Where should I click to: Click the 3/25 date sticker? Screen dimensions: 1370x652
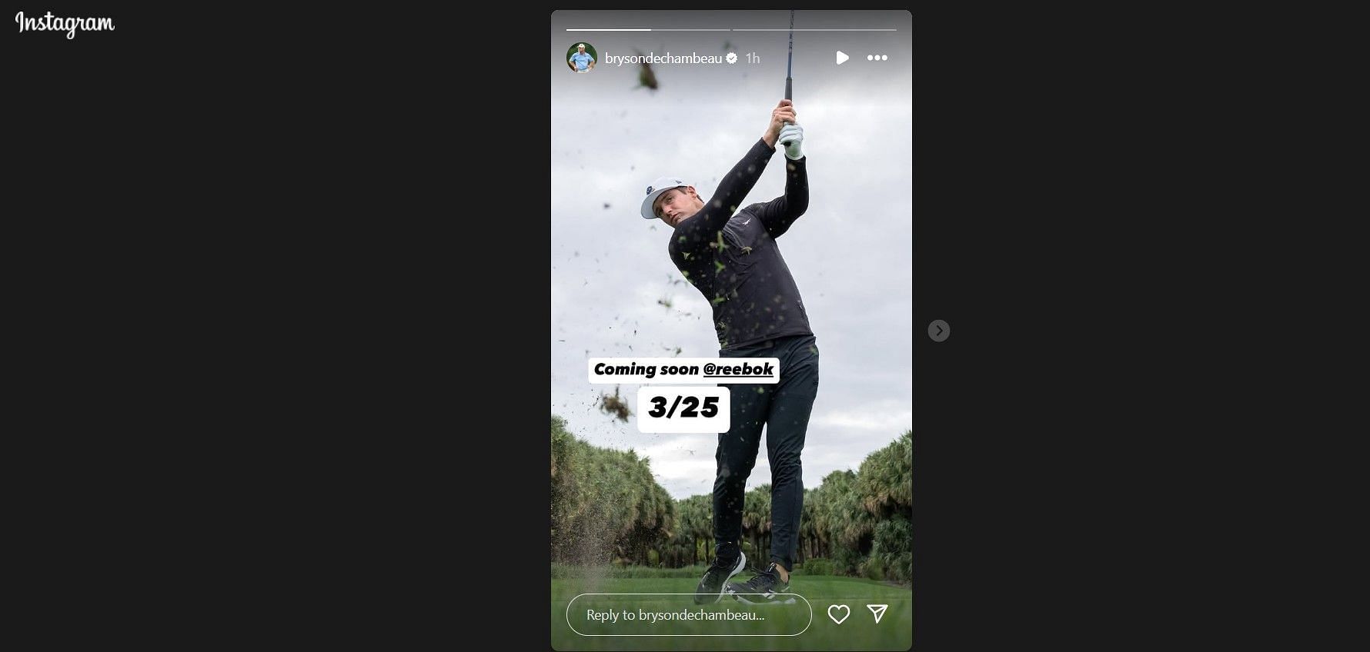(683, 408)
